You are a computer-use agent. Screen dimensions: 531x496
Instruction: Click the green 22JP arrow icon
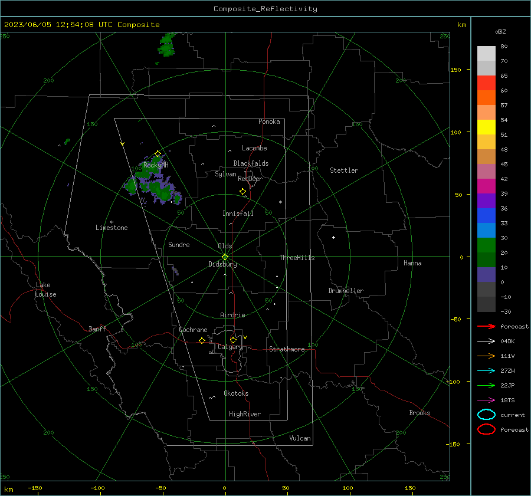coord(486,385)
